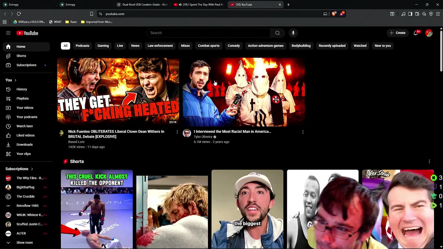This screenshot has width=443, height=249.
Task: Switch to Dual-Boot USB Creation Guide tab
Action: coord(142,4)
